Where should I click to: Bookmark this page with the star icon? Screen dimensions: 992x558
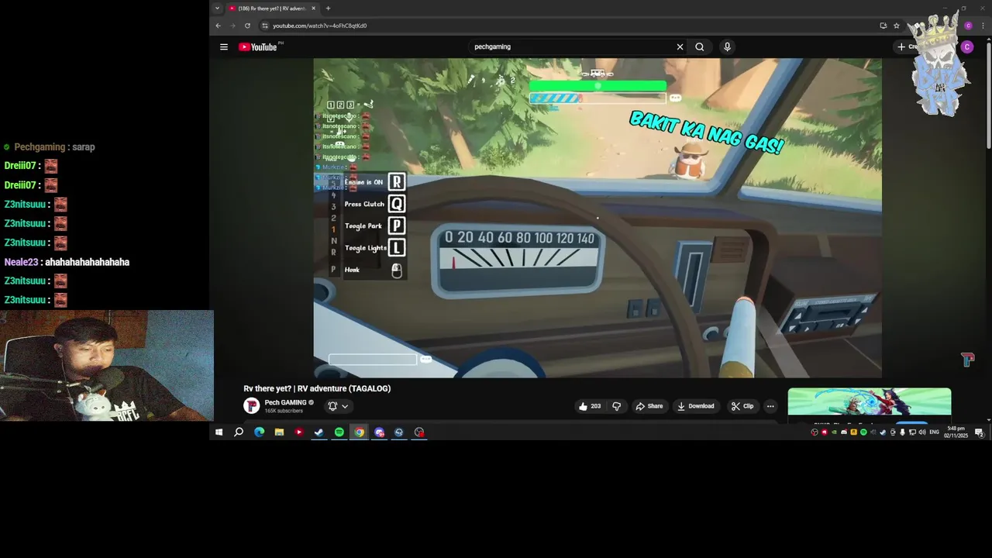click(x=897, y=26)
